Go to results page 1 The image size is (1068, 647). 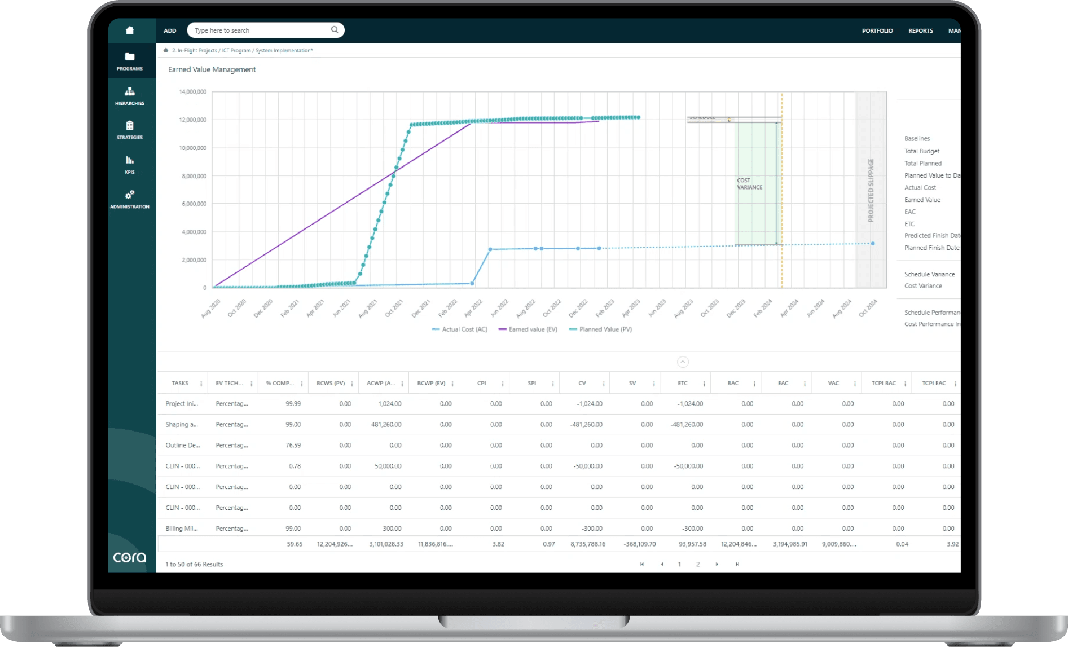tap(679, 564)
